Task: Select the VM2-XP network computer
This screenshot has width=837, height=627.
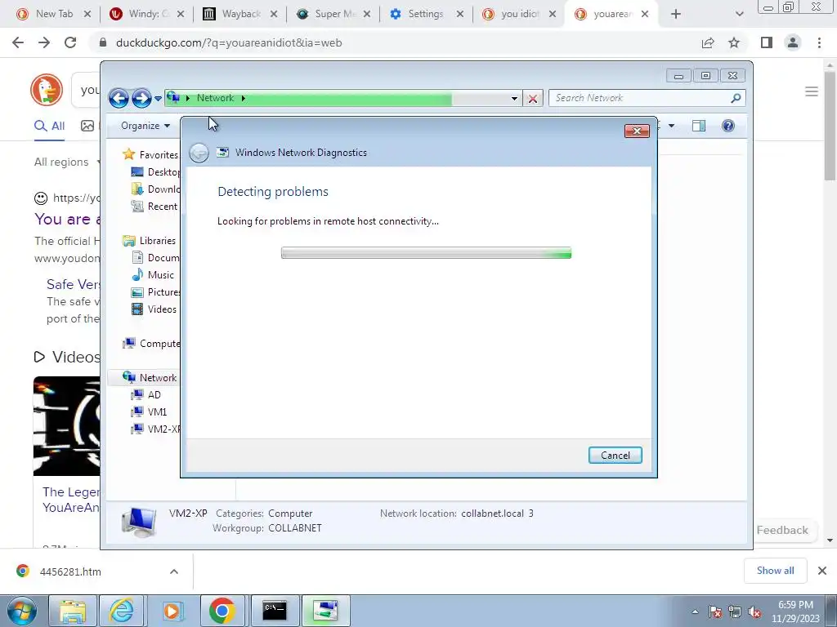Action: pos(155,429)
